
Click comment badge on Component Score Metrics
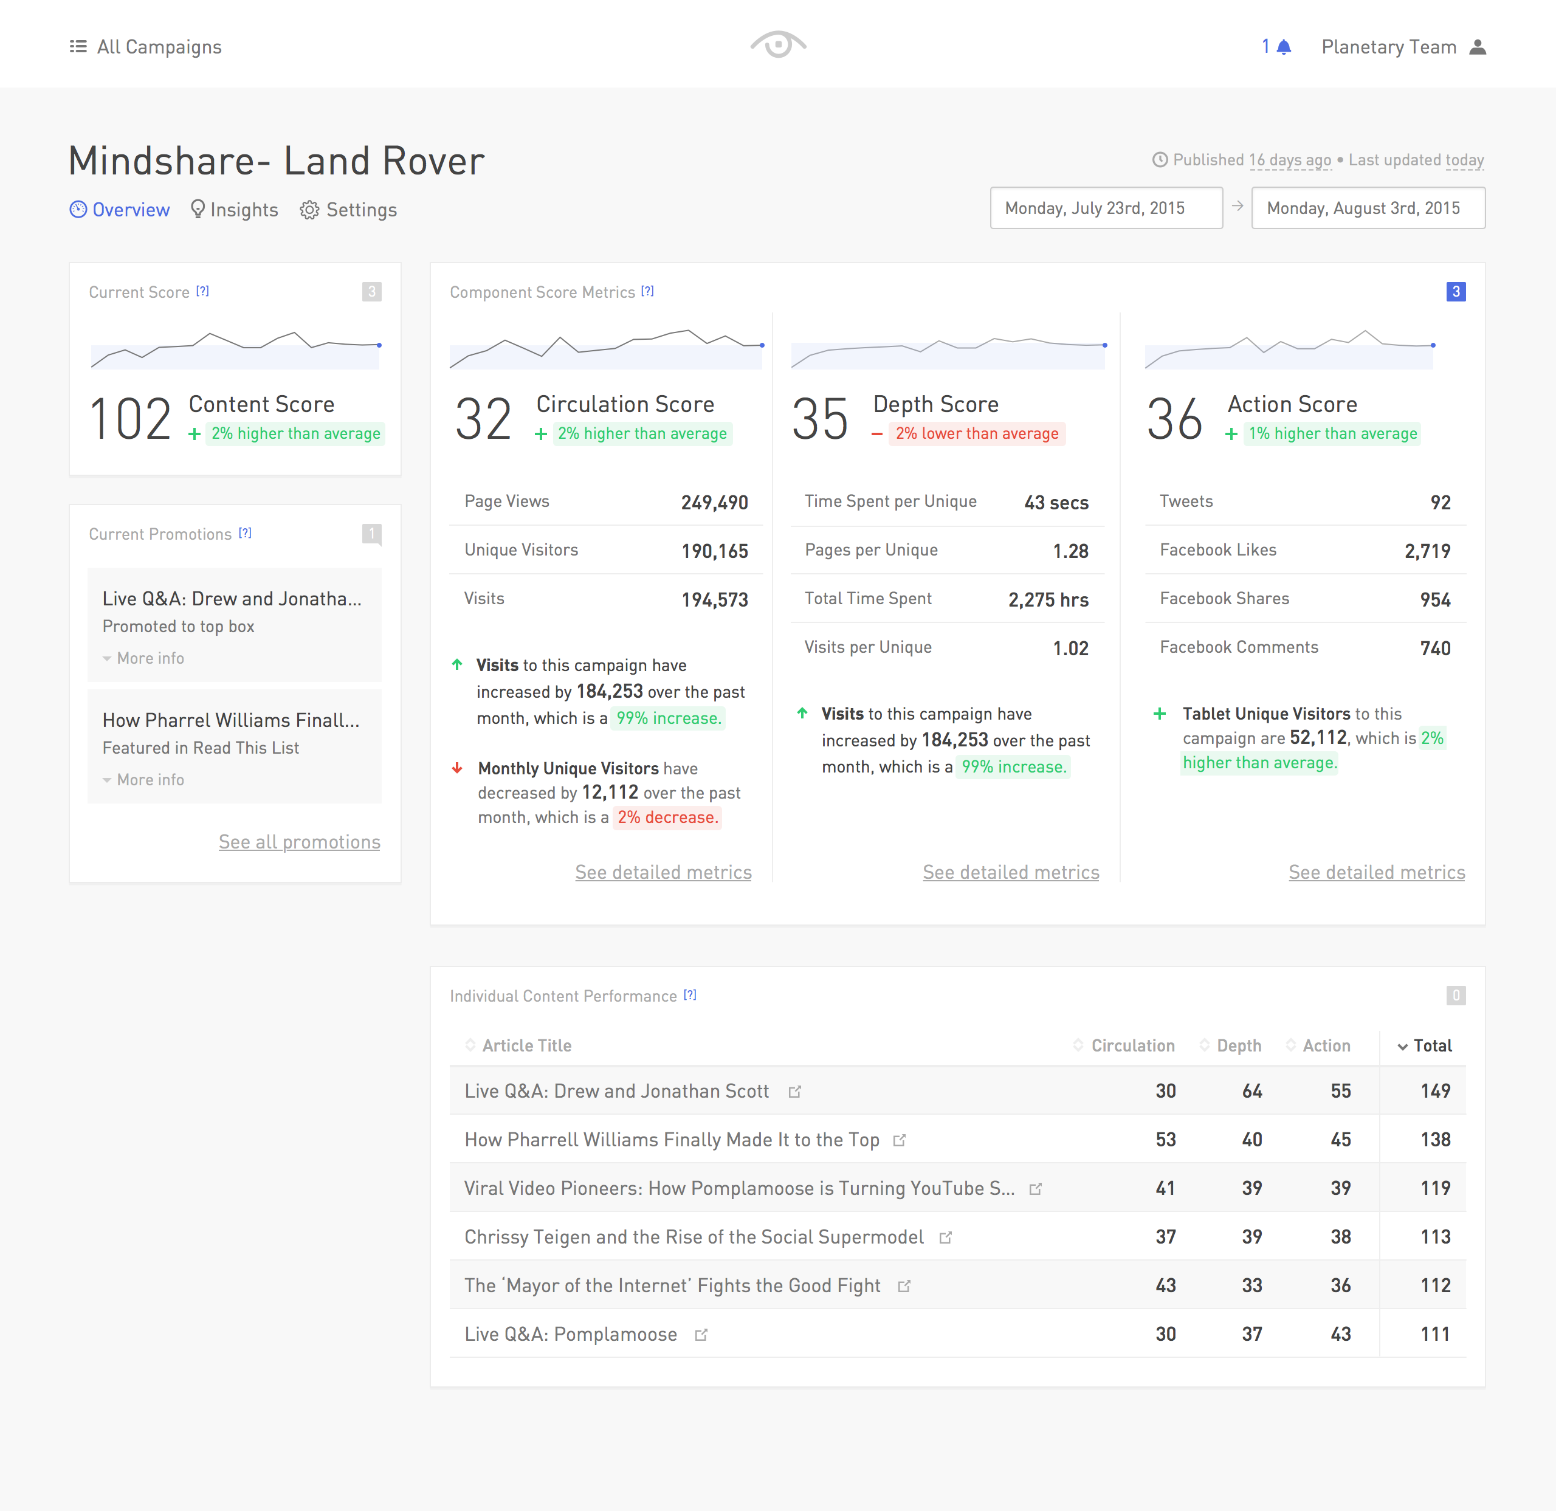1455,291
